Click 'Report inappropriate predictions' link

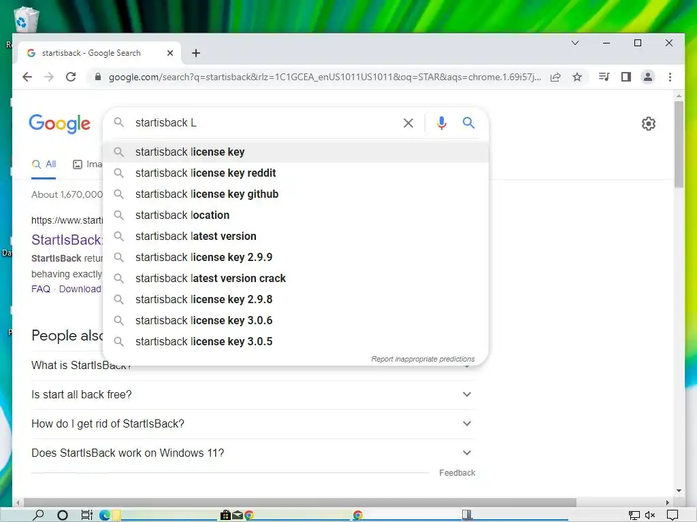tap(423, 359)
